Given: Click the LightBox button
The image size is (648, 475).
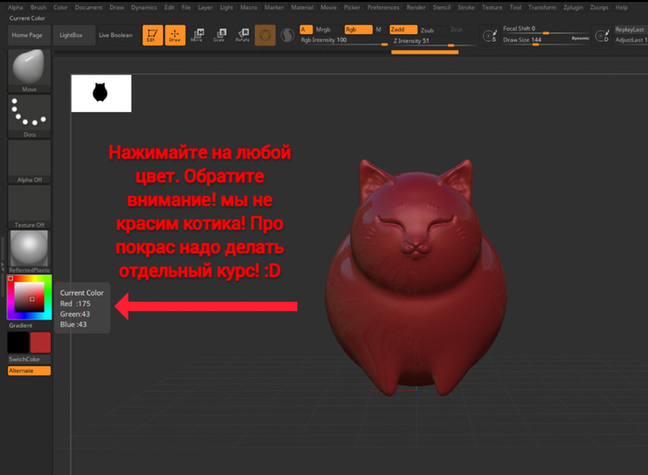Looking at the screenshot, I should coord(70,35).
